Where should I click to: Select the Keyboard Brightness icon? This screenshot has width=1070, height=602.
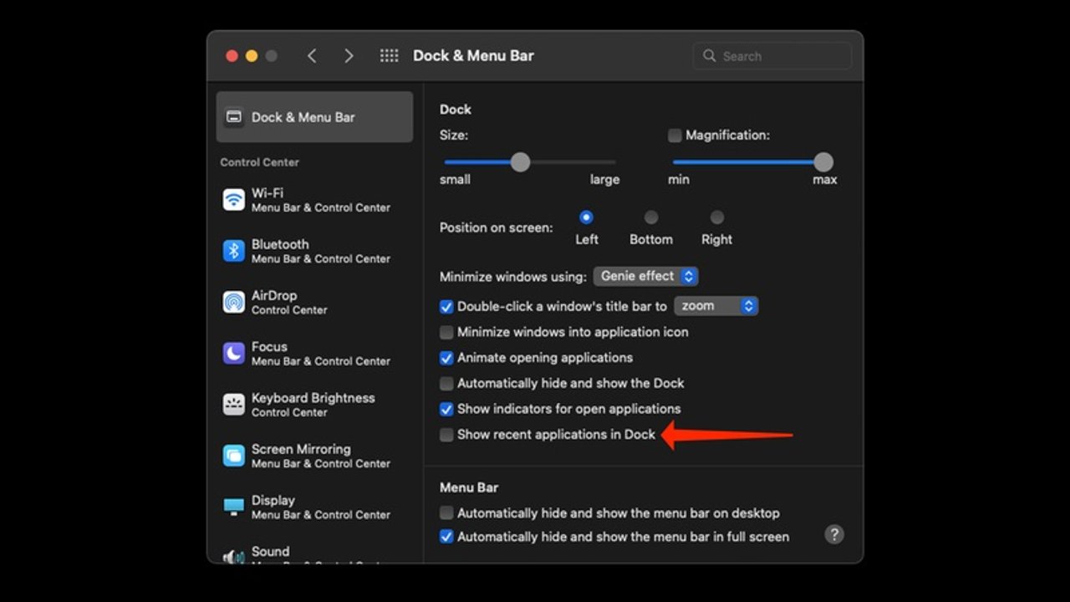coord(234,405)
